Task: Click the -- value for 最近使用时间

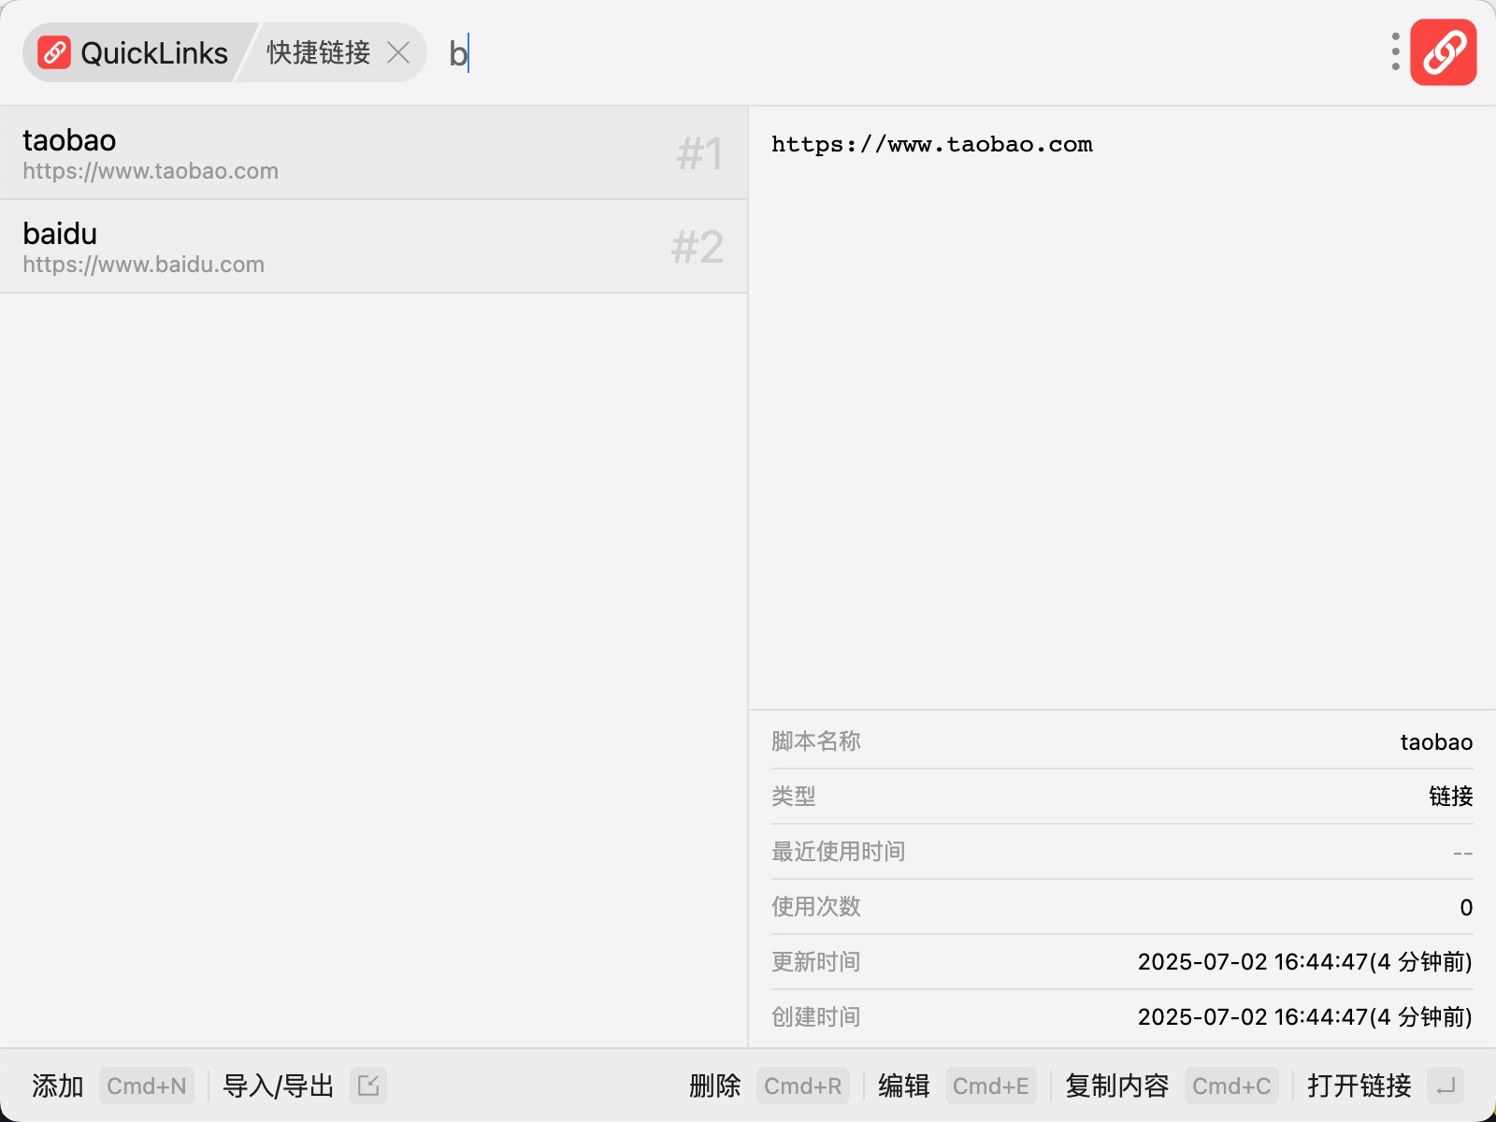Action: click(x=1463, y=853)
